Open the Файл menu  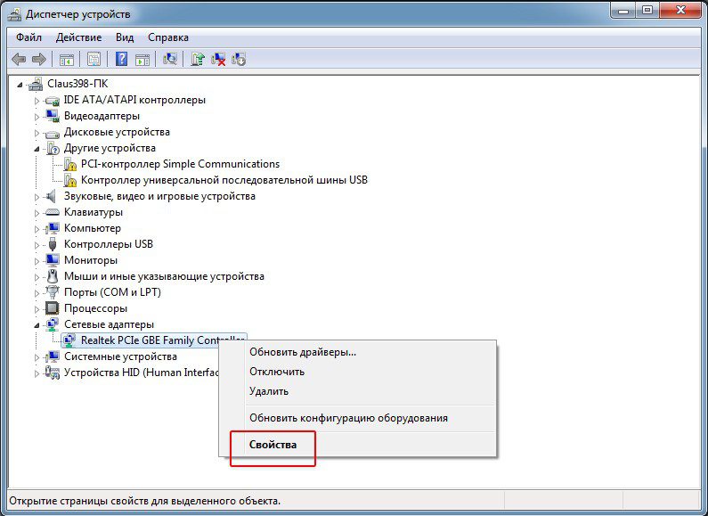[28, 37]
